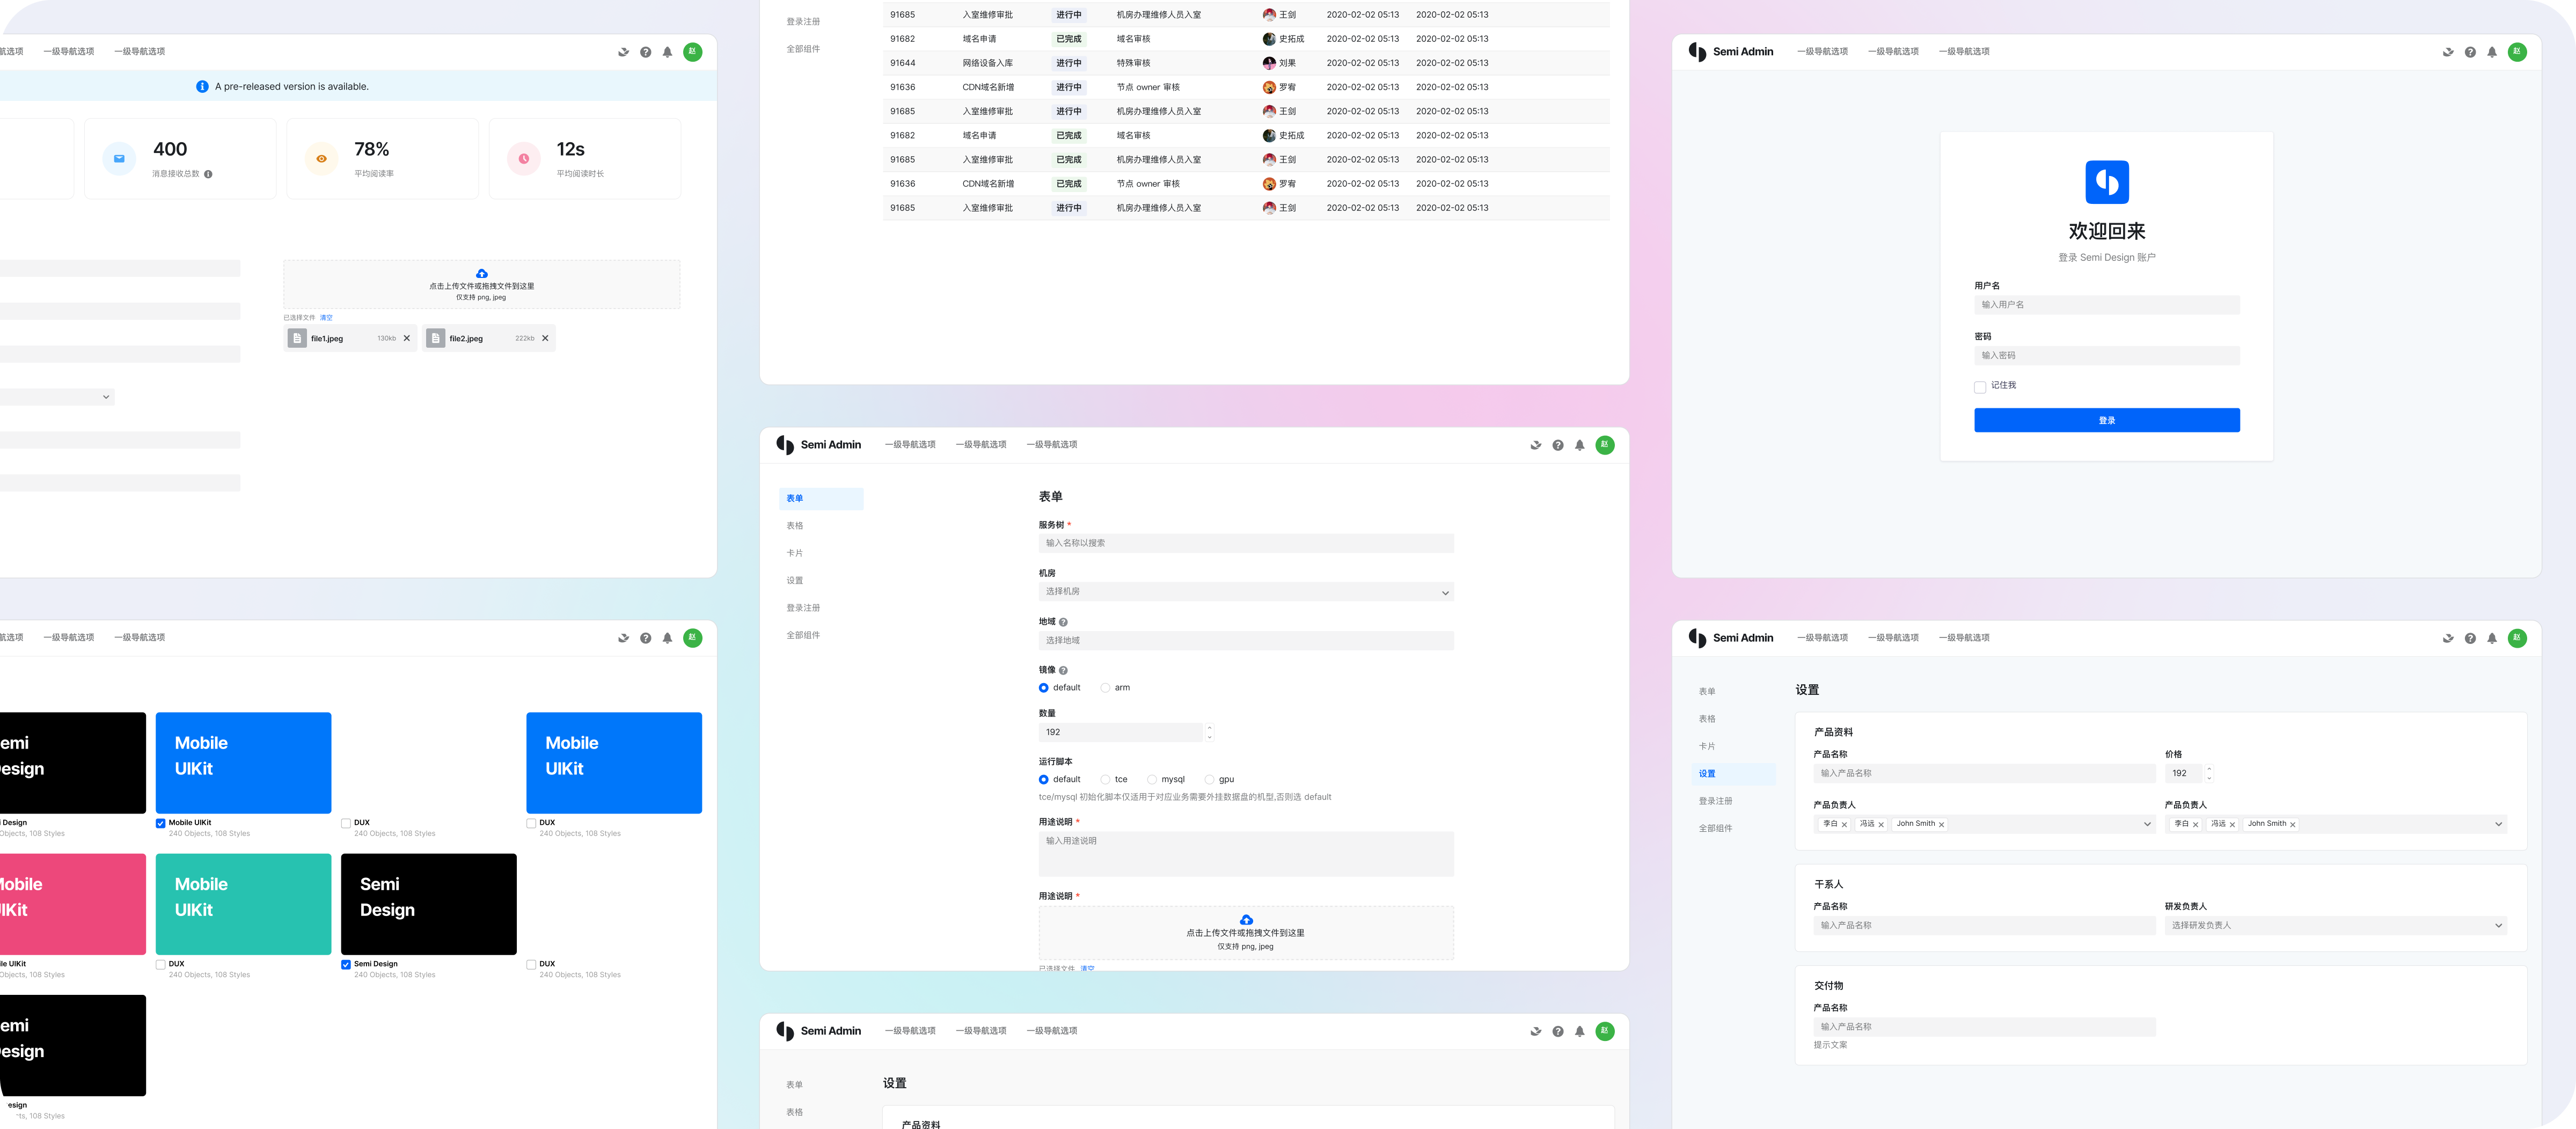Click the bell icon in the login panel header
Viewport: 2576px width, 1129px height.
2492,52
